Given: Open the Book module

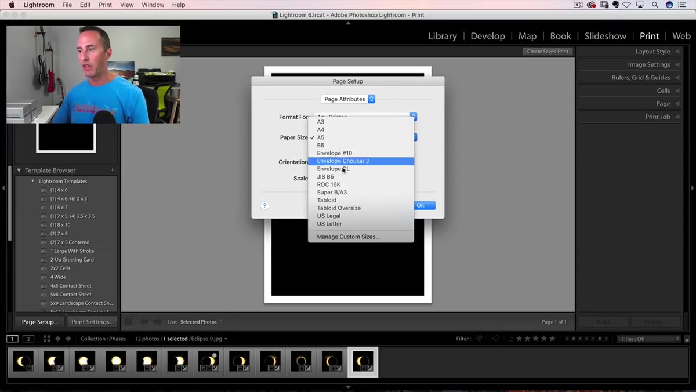Looking at the screenshot, I should [560, 36].
